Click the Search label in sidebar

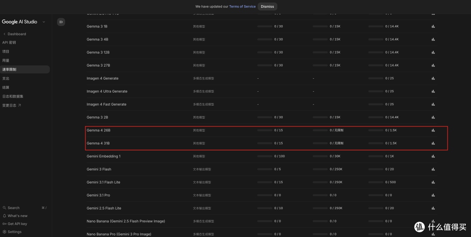tap(14, 207)
